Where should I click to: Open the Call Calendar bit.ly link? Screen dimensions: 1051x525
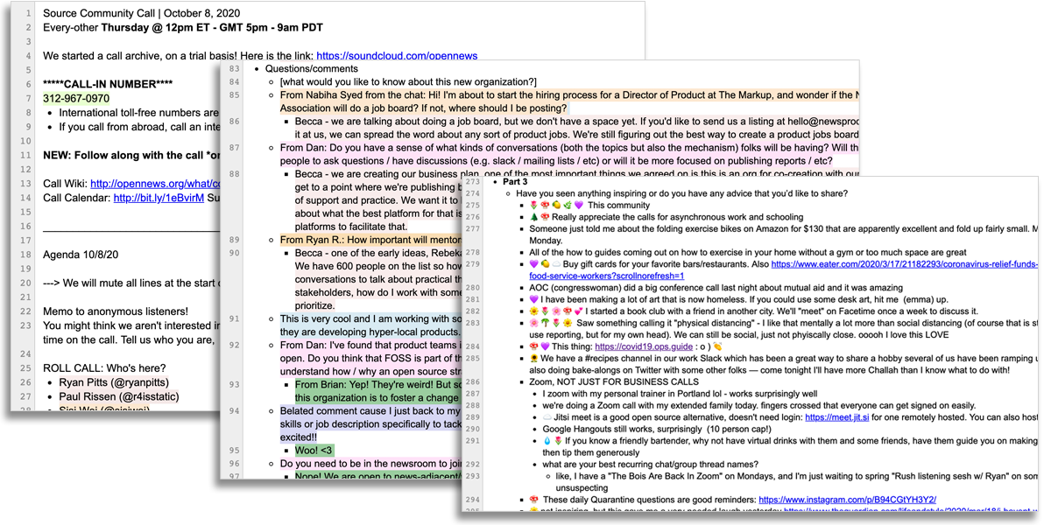[x=158, y=198]
